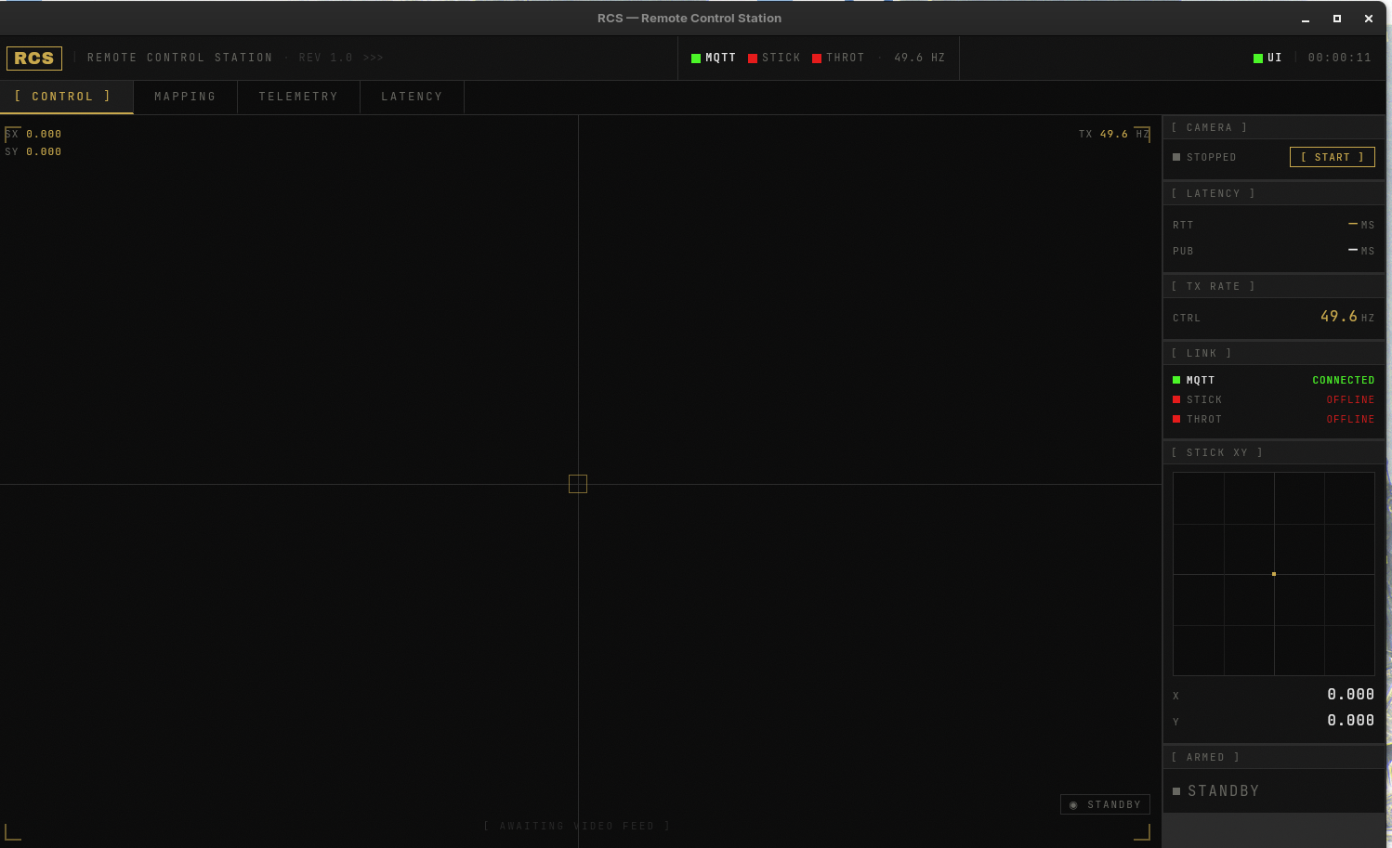Close the RCS window

(x=1369, y=19)
